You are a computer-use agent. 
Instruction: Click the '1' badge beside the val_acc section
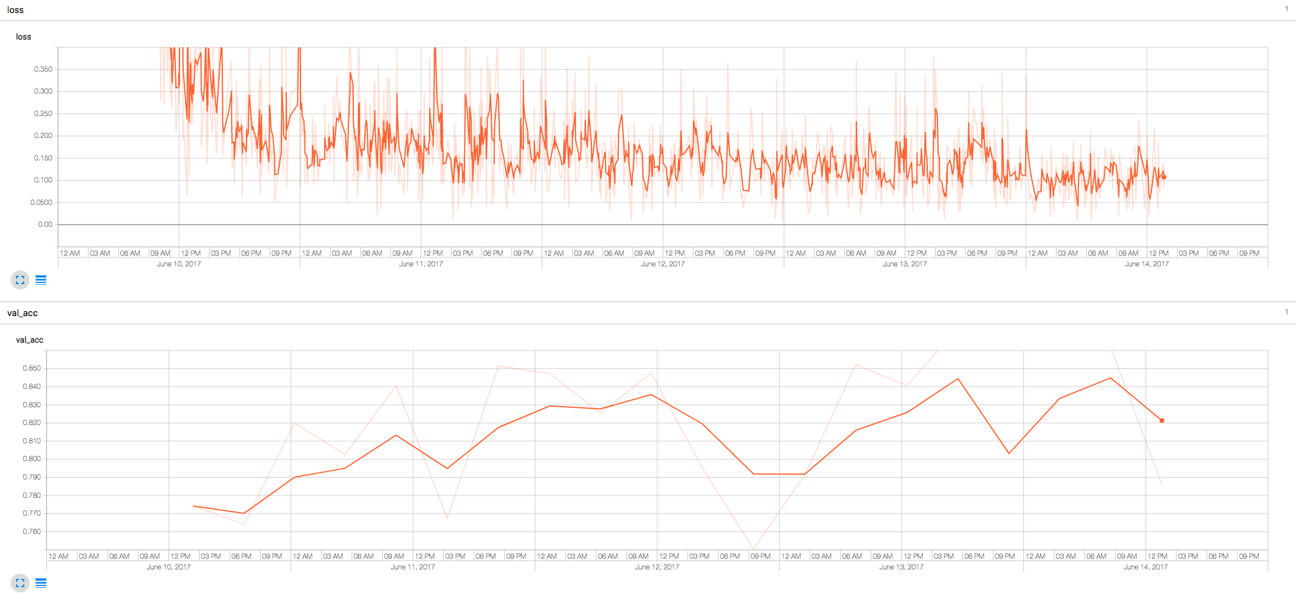pos(1287,312)
